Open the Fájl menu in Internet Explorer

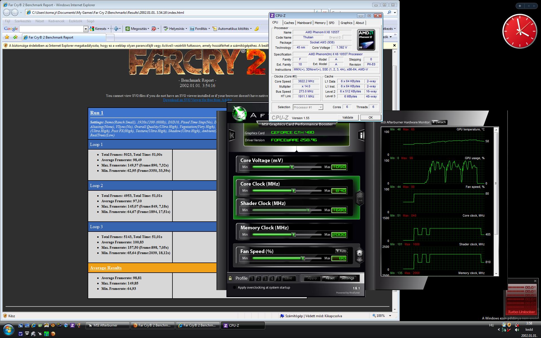8,21
